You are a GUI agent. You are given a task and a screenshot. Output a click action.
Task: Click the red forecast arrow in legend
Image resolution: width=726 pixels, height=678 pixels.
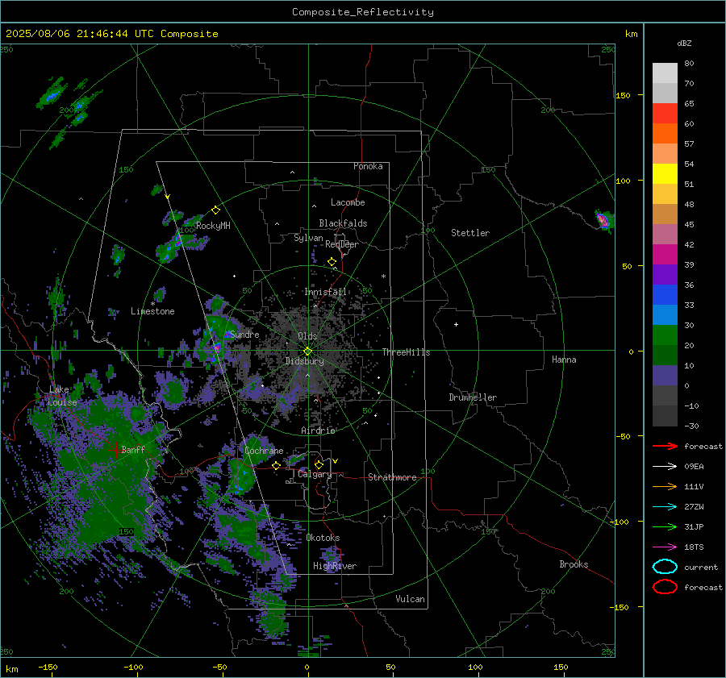pos(665,446)
